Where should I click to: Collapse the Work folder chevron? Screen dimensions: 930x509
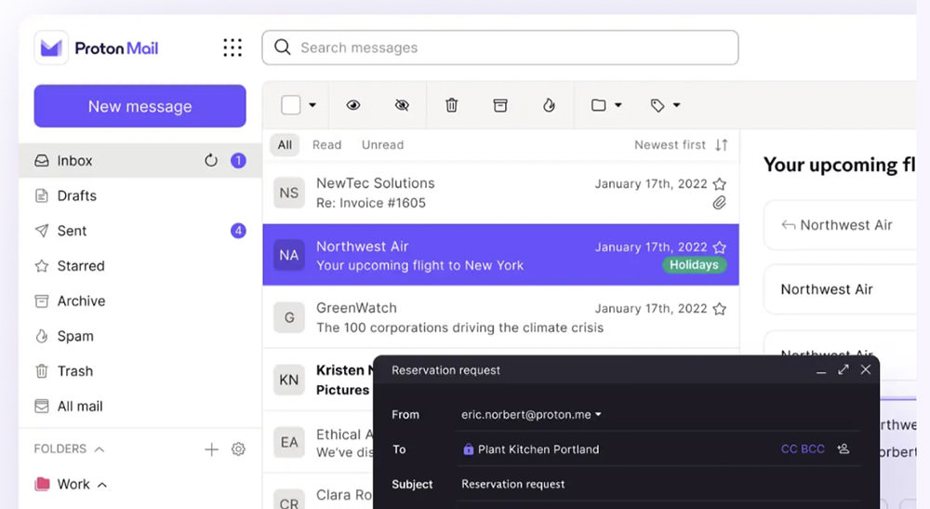pyautogui.click(x=102, y=485)
